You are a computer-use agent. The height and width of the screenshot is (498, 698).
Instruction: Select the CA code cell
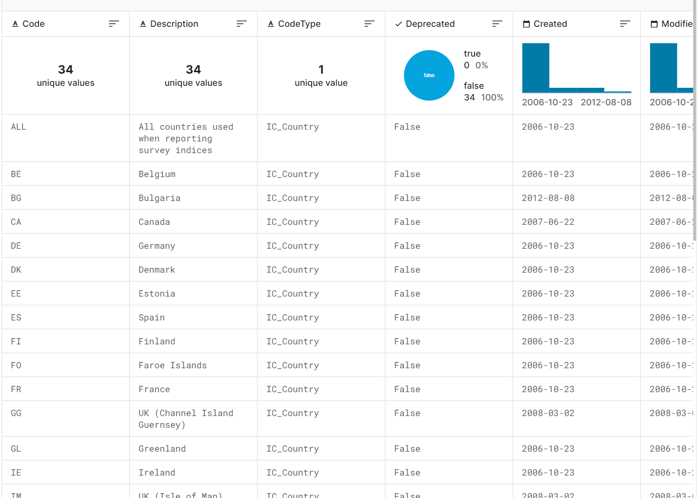point(66,222)
